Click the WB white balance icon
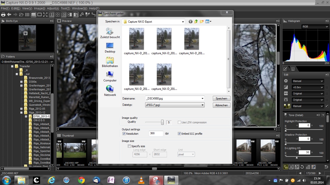This screenshot has height=185, width=330. [x=286, y=94]
